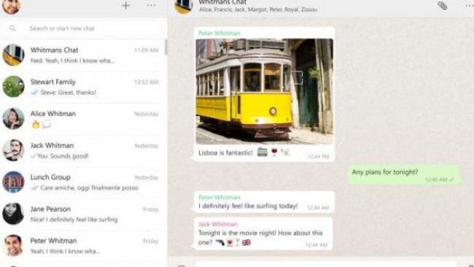Select the Peter Whitman chat
474x267 pixels.
[x=83, y=246]
